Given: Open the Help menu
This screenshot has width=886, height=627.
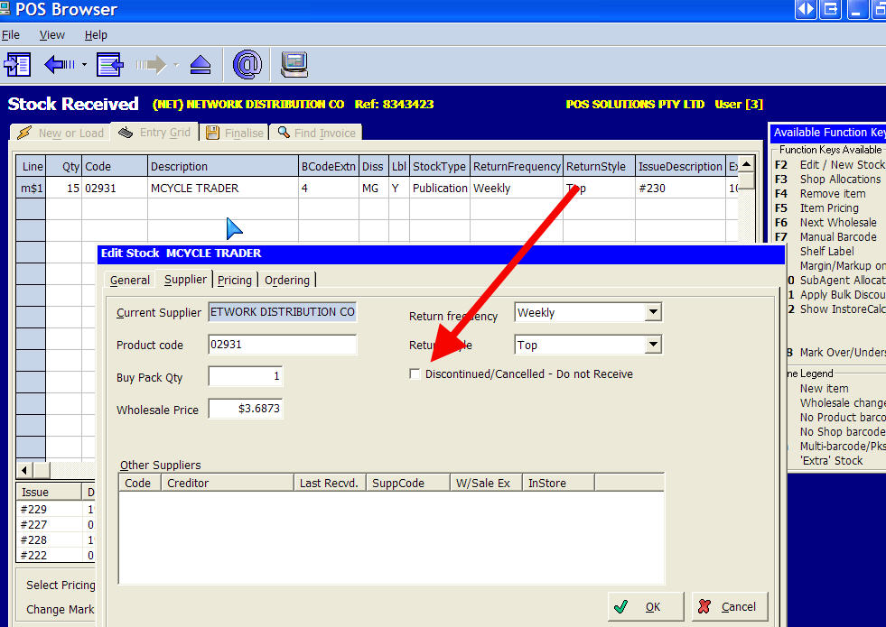Looking at the screenshot, I should click(96, 35).
